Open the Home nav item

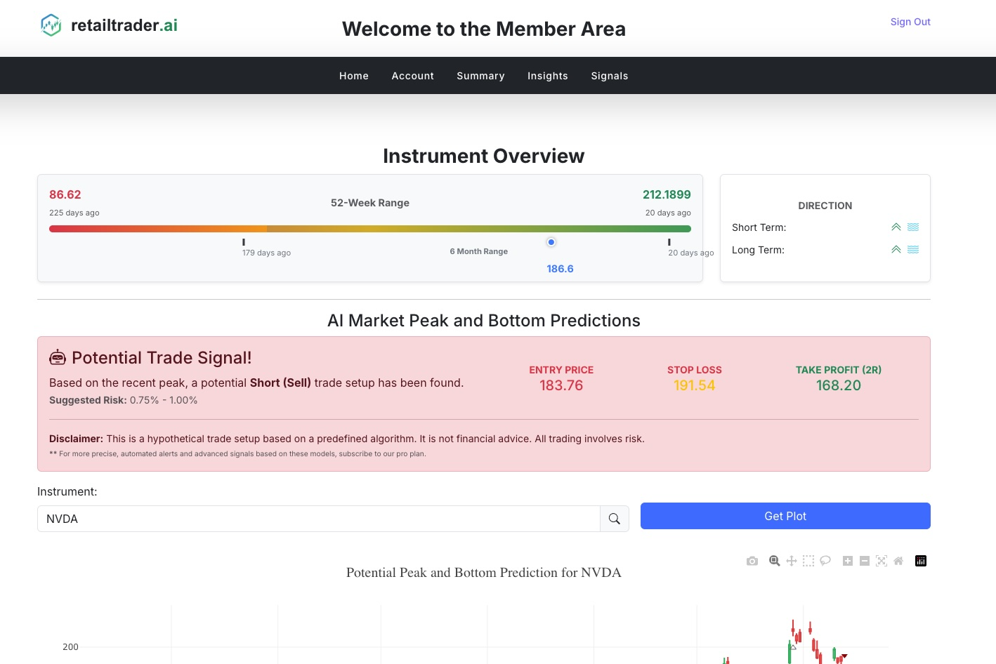coord(354,76)
